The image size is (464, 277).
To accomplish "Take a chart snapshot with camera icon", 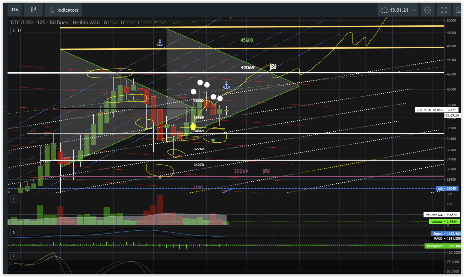I will [x=459, y=10].
